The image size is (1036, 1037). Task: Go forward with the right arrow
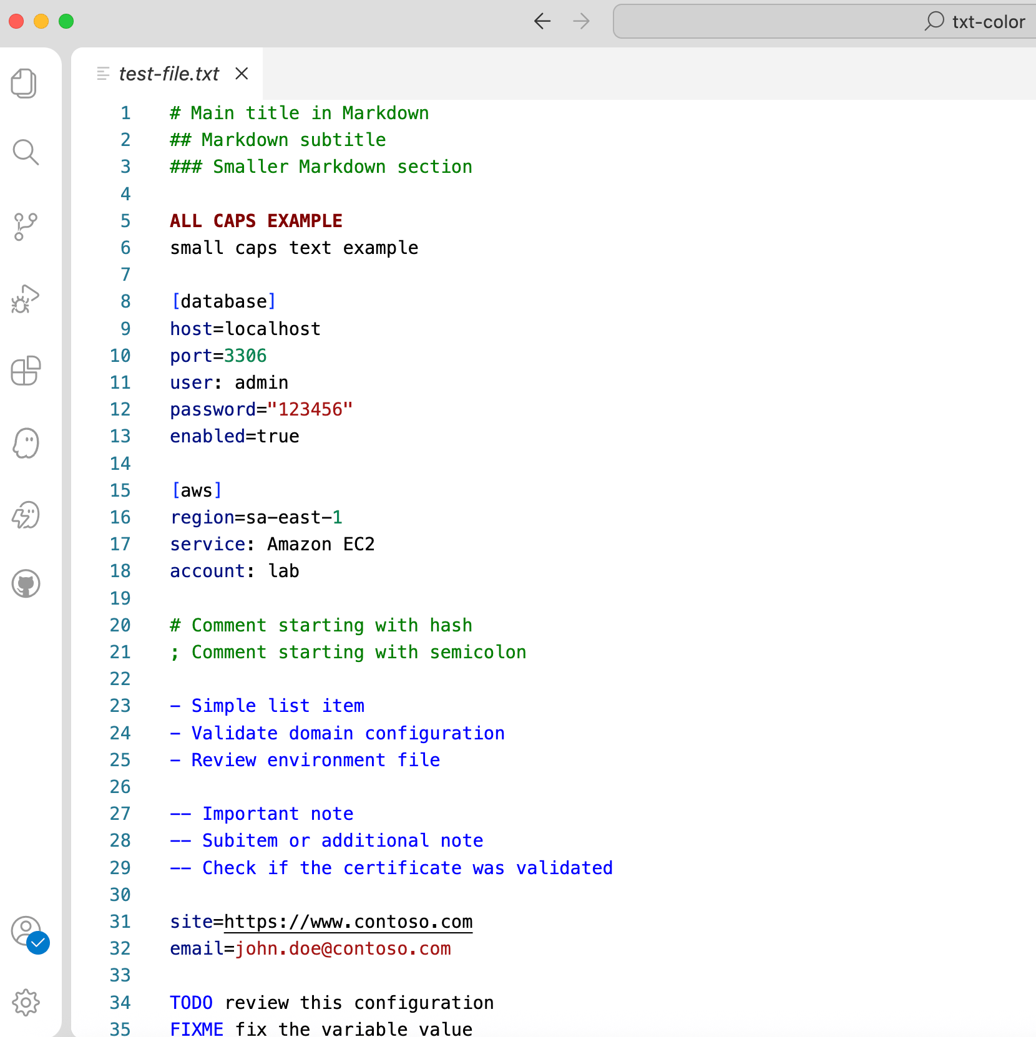pyautogui.click(x=581, y=21)
